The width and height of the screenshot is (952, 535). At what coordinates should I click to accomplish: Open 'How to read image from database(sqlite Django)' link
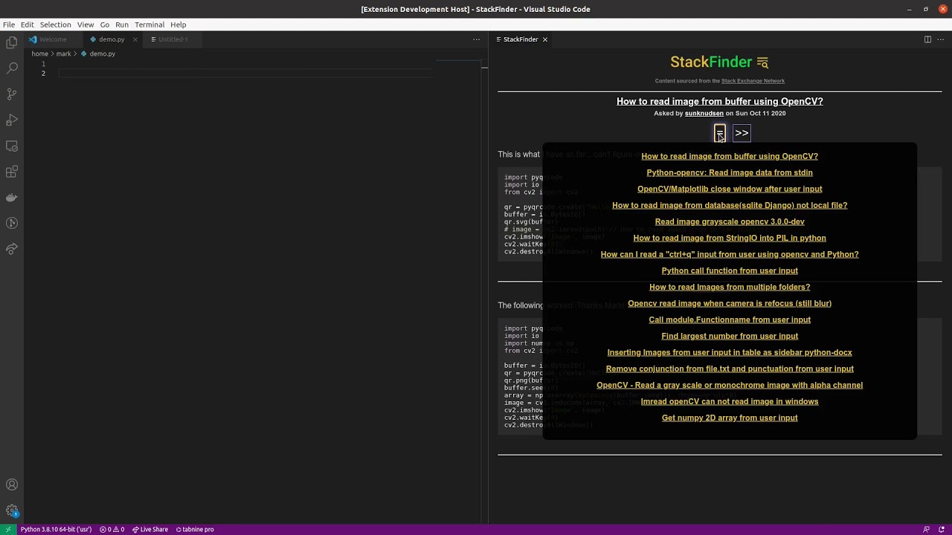730,205
